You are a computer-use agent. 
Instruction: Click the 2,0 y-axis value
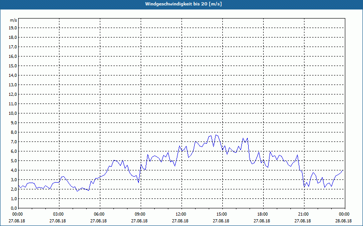[14, 189]
